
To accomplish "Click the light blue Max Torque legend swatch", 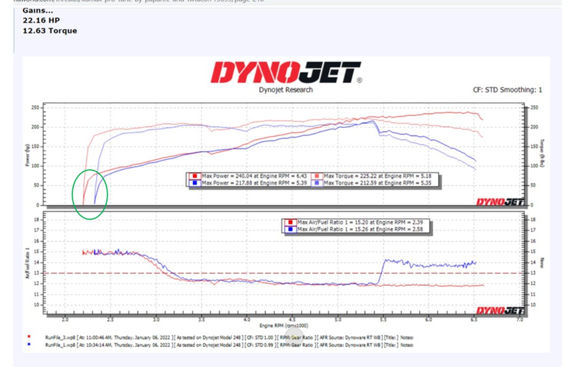I will point(317,183).
